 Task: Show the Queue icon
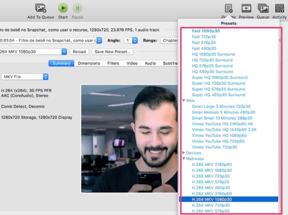pos(263,8)
